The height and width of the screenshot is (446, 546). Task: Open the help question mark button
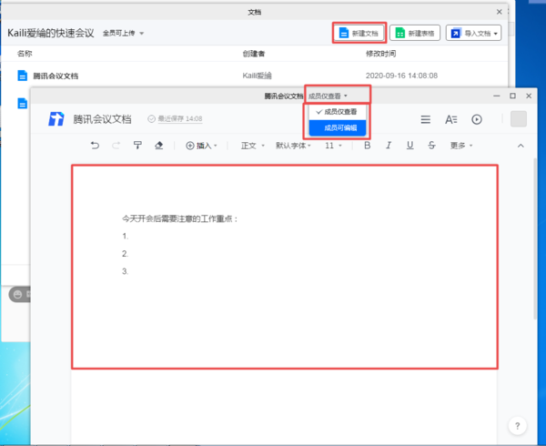point(516,426)
